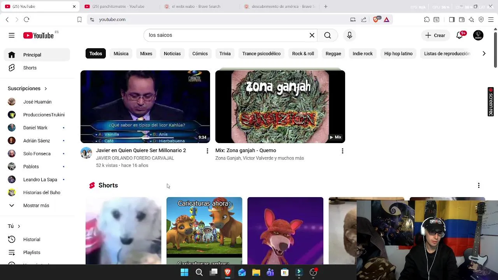
Task: Clear the search box text
Action: (312, 35)
